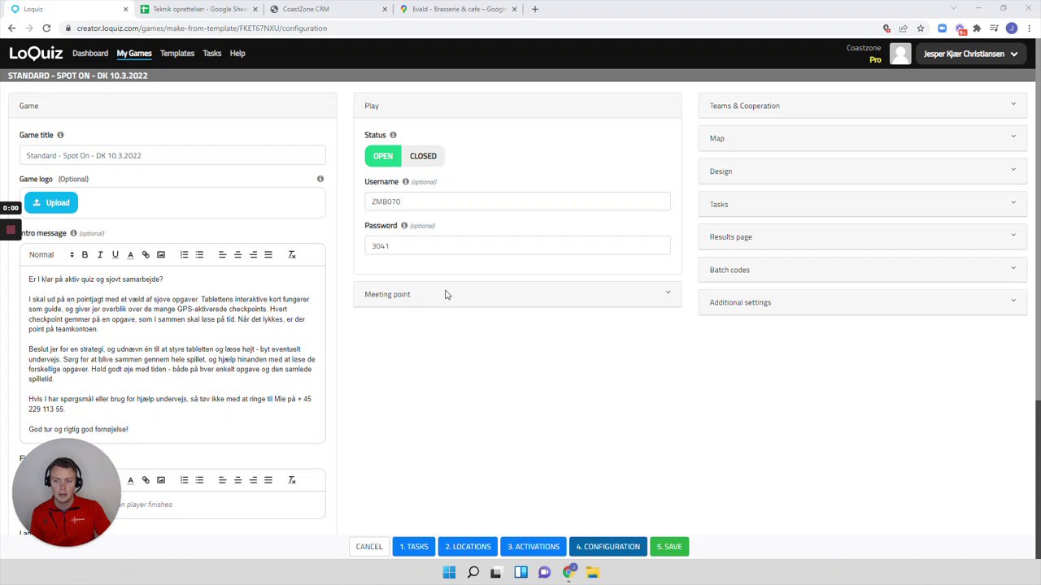This screenshot has width=1041, height=585.
Task: Apply numbered list in Intro message editor
Action: click(x=184, y=255)
